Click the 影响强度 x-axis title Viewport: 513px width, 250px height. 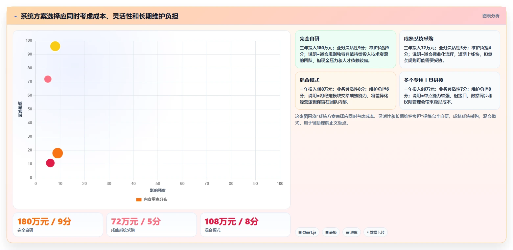click(x=158, y=191)
